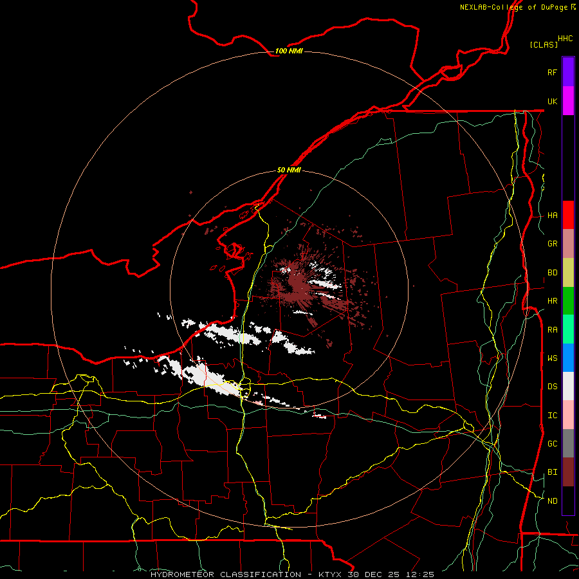
Task: Click the BI legend label
Action: pyautogui.click(x=552, y=472)
